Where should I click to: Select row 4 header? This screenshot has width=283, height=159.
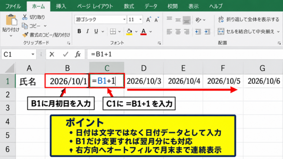[8, 121]
